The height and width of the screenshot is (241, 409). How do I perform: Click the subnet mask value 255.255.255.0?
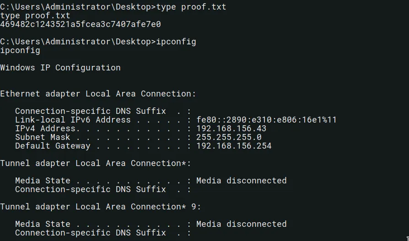[229, 137]
